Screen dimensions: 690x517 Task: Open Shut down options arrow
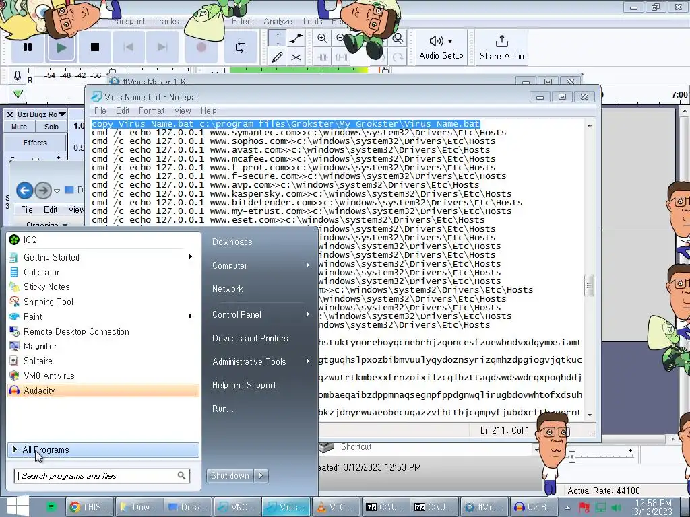pyautogui.click(x=261, y=476)
